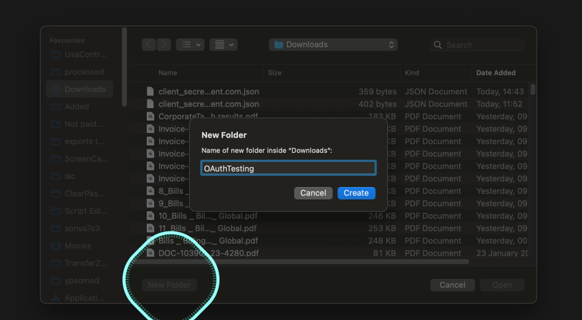Select the ClearPas... sidebar folder
Screen dimensions: 582x320
(x=80, y=194)
